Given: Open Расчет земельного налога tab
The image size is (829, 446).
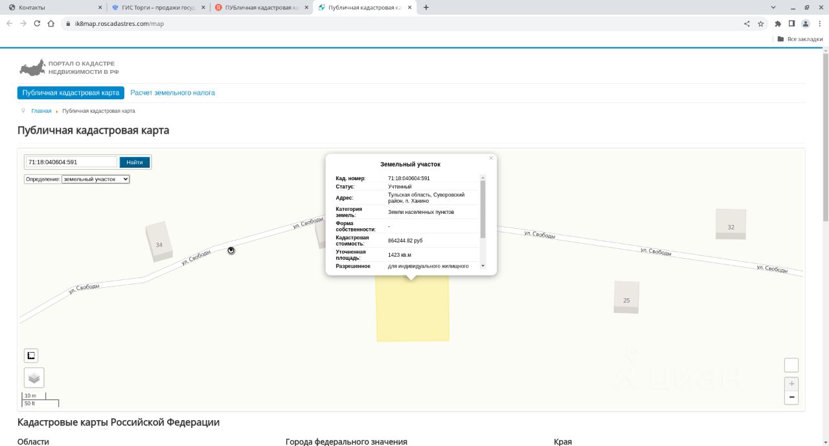Looking at the screenshot, I should 173,93.
